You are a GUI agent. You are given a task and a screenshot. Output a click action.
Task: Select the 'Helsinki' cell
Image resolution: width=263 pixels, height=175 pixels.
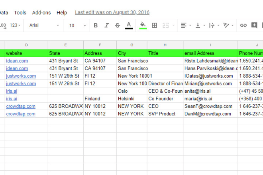(132, 99)
